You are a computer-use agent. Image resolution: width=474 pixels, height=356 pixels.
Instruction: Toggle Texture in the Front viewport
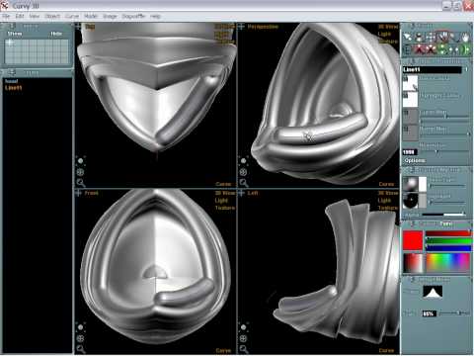(225, 208)
